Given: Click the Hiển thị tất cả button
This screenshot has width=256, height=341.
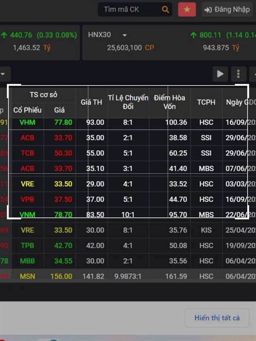Looking at the screenshot, I should click(x=217, y=318).
